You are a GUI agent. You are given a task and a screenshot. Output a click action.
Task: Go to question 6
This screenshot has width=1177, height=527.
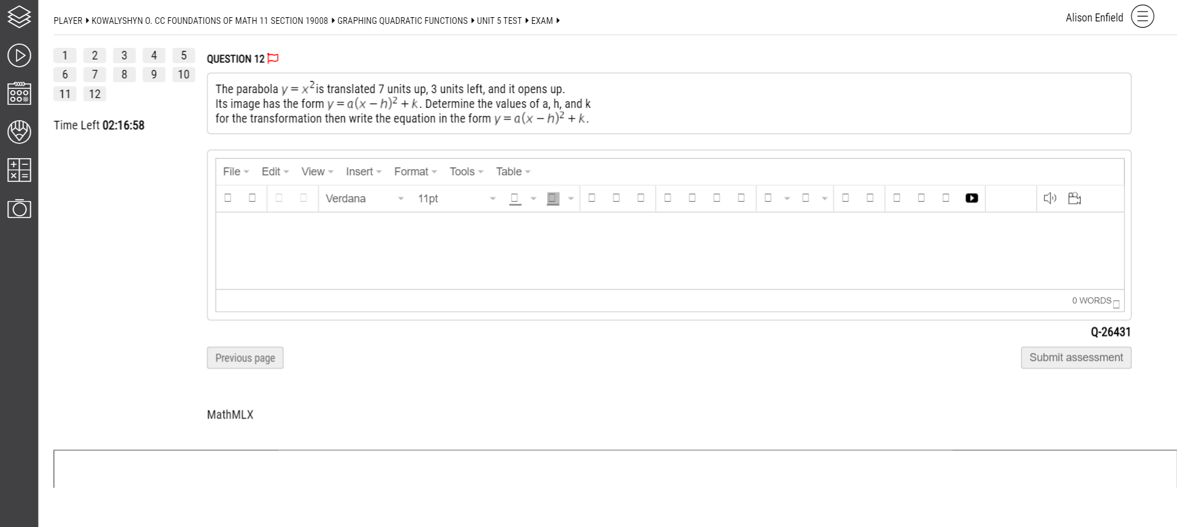(x=65, y=74)
